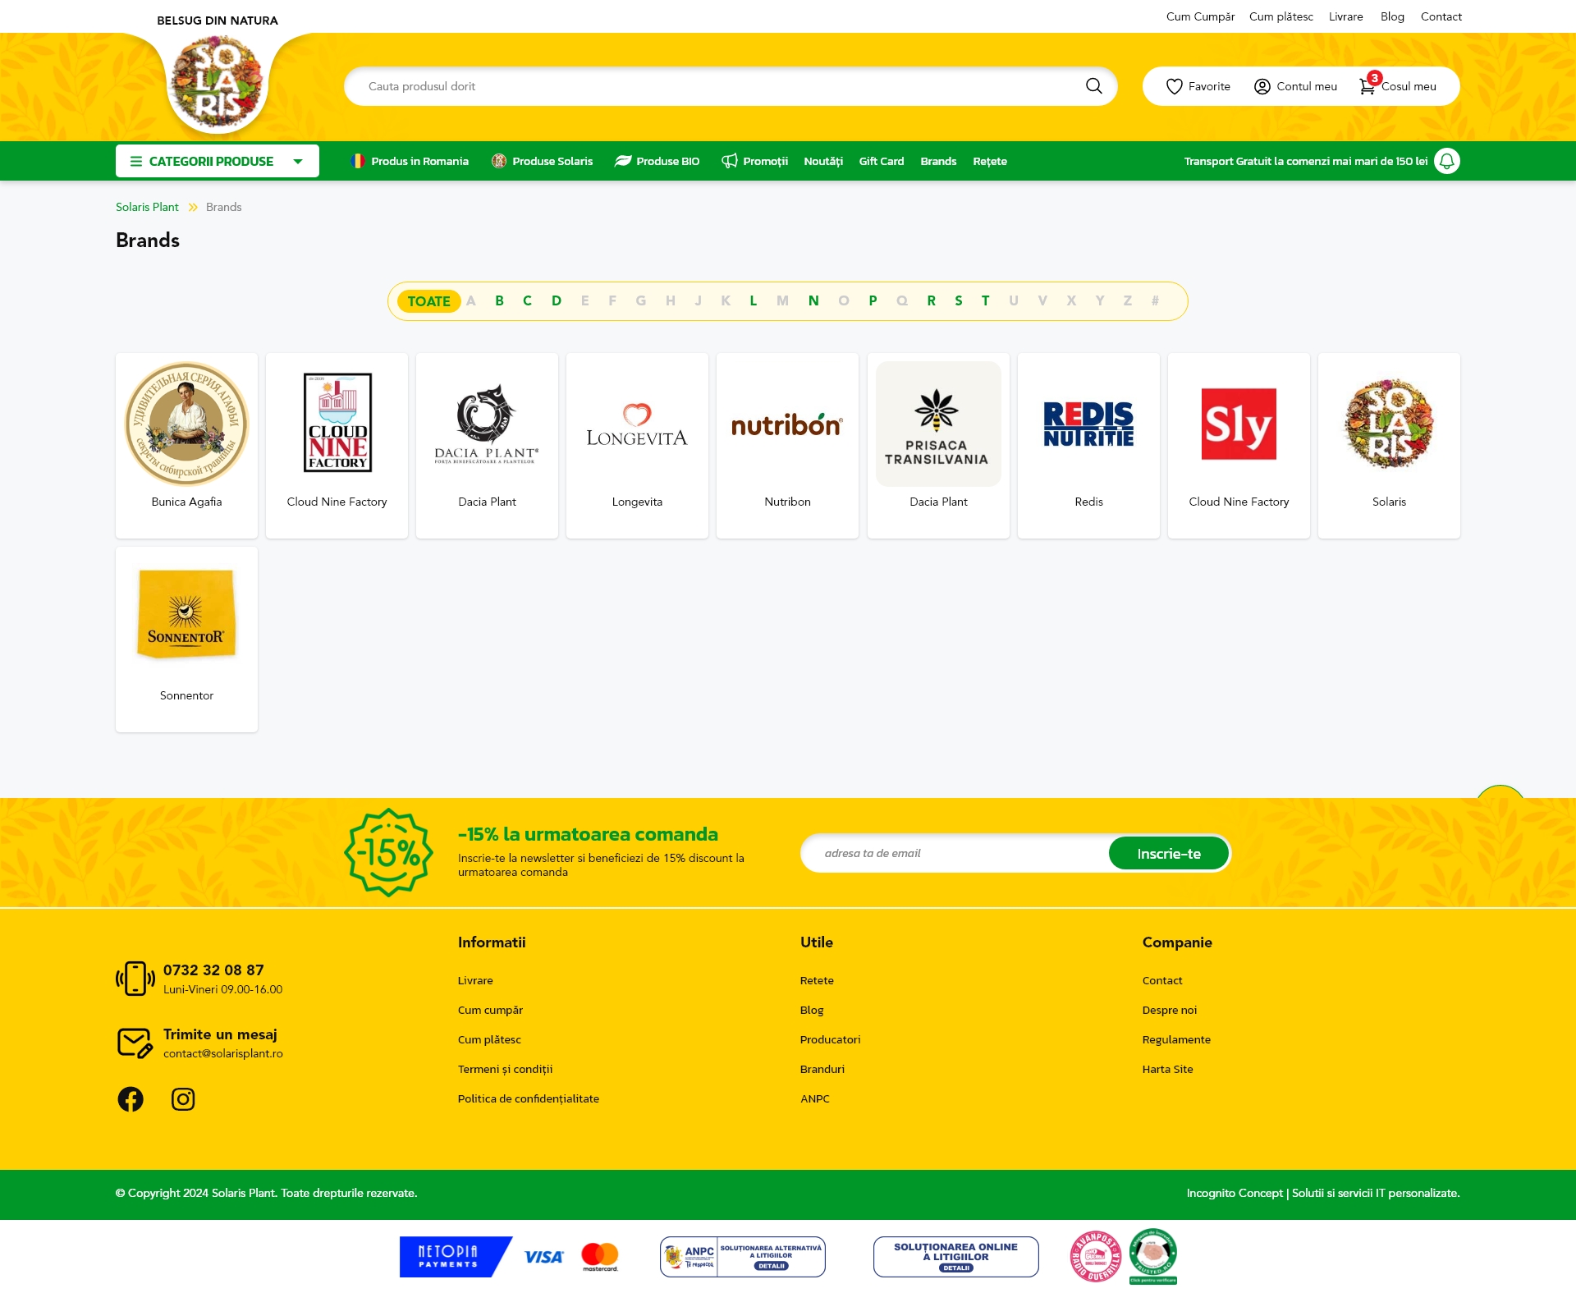Open the Instagram icon in footer
The image size is (1576, 1293).
coord(183,1098)
